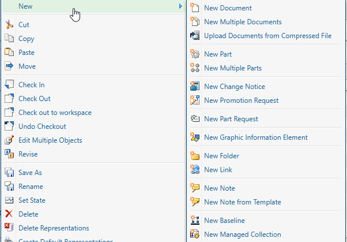This screenshot has height=242, width=347.
Task: Click the Revise icon
Action: (x=9, y=154)
